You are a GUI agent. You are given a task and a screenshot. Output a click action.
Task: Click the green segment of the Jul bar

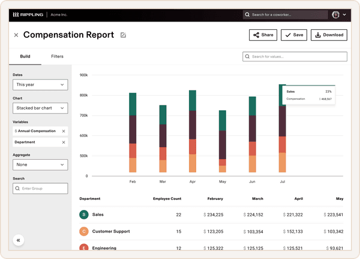[282, 96]
